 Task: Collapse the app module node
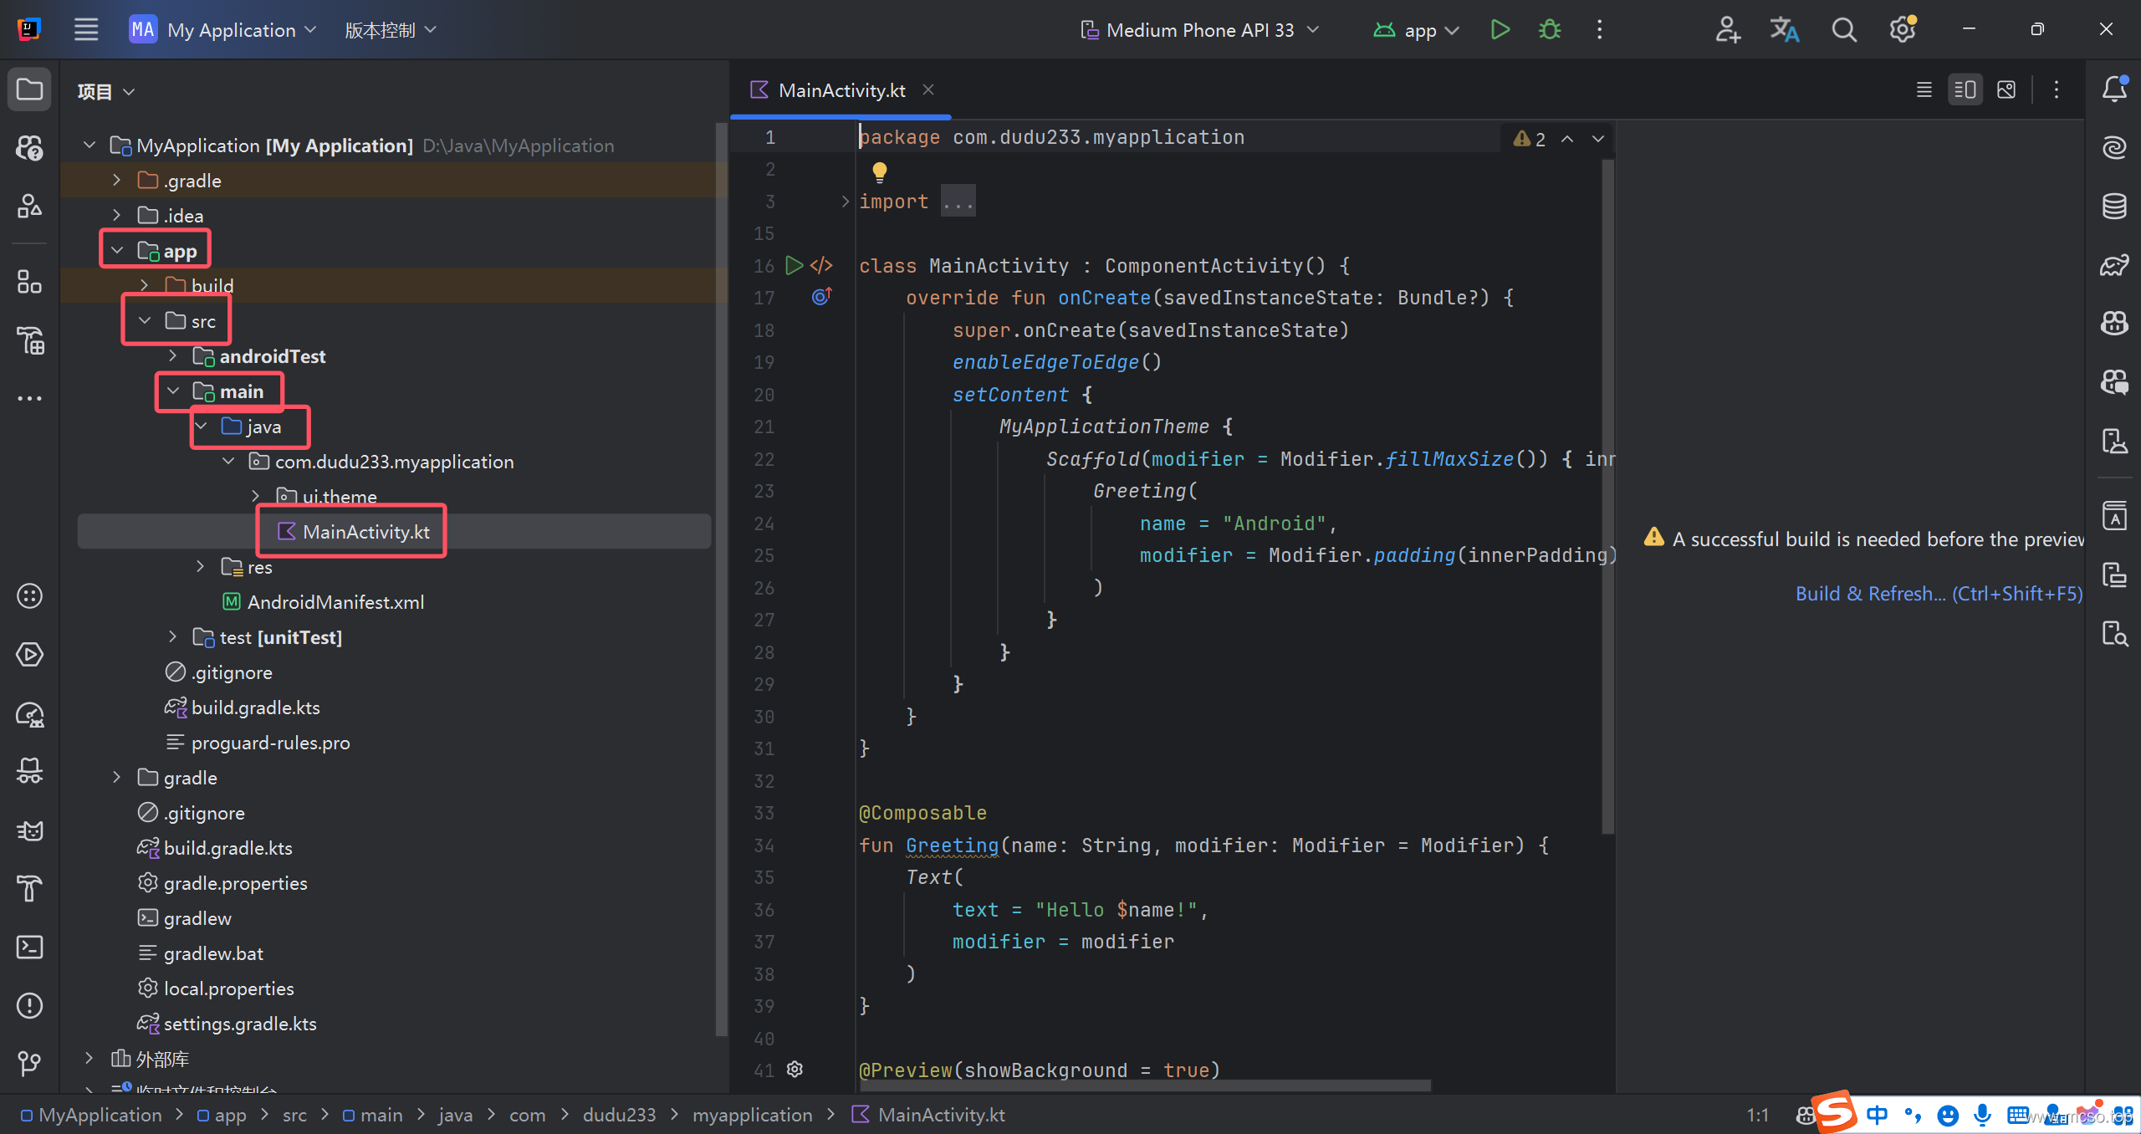click(117, 250)
